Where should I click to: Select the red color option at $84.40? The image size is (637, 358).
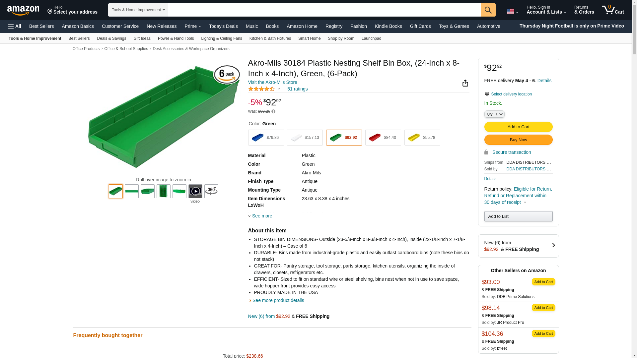point(383,138)
